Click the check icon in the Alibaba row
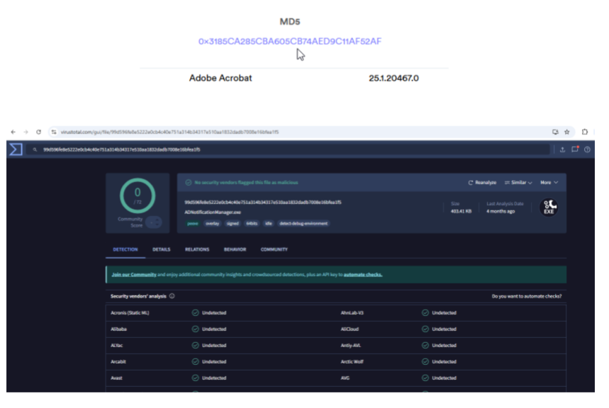This screenshot has width=609, height=408. click(x=196, y=329)
